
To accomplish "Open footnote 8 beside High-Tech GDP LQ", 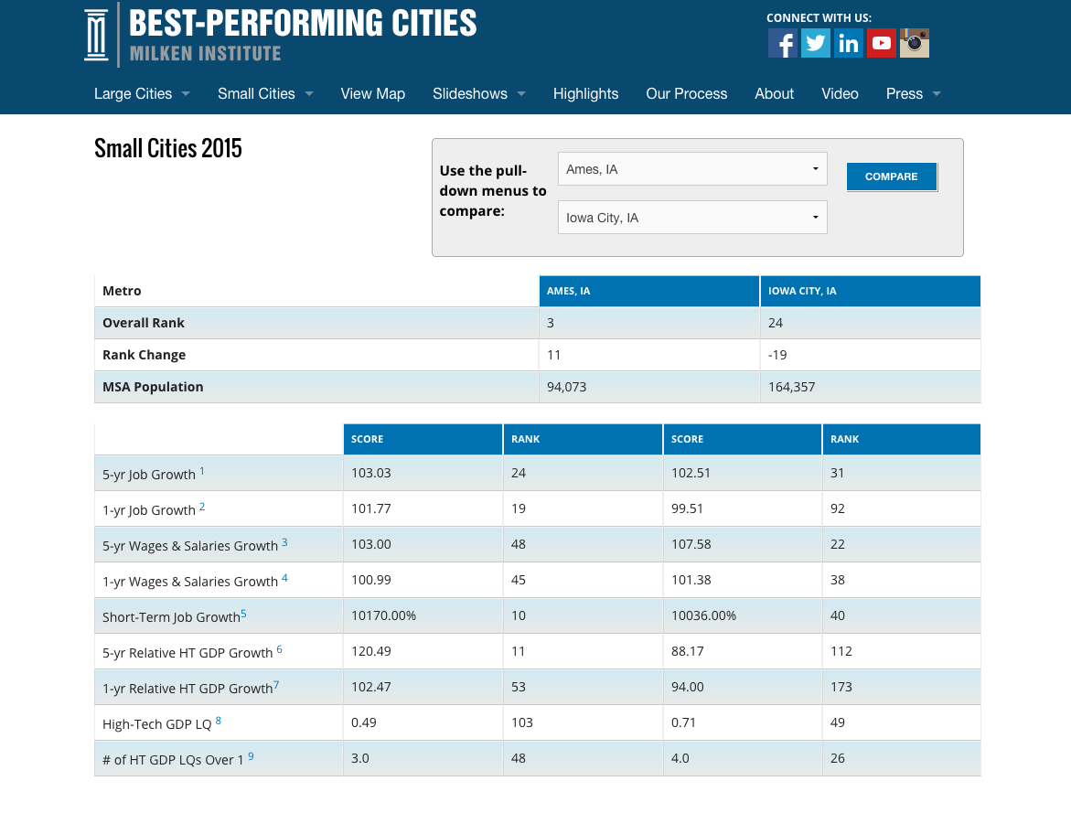I will [x=218, y=719].
